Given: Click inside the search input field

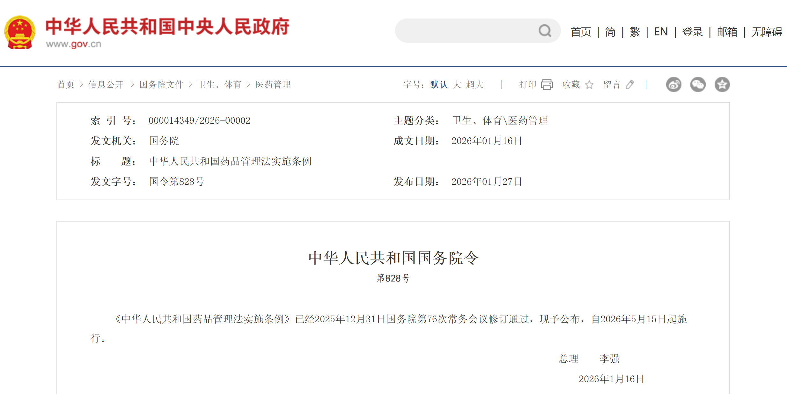Looking at the screenshot, I should pos(462,31).
